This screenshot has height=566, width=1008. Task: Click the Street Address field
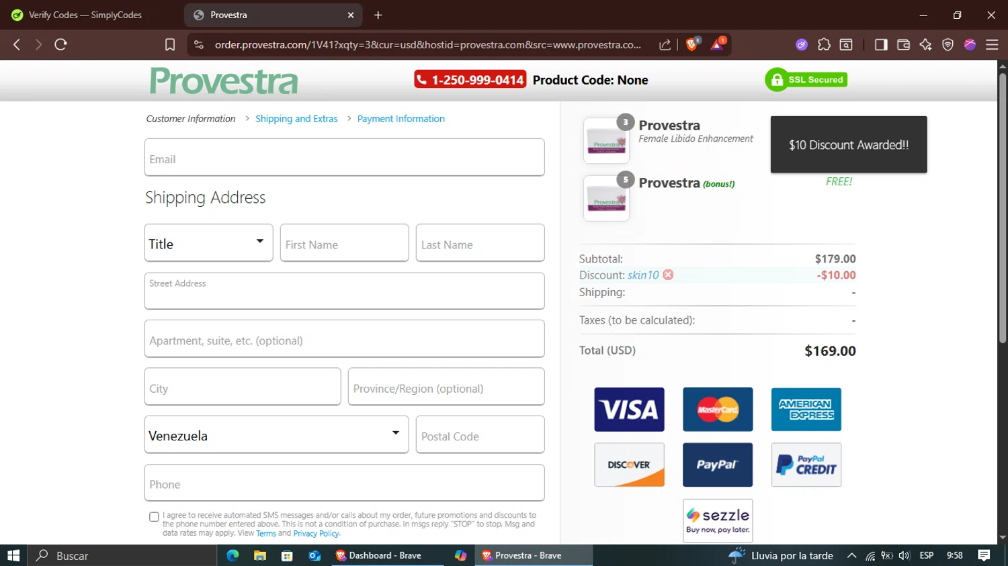pos(344,291)
